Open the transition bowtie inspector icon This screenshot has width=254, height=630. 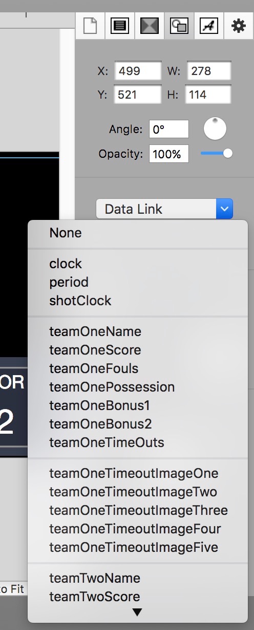[x=149, y=26]
